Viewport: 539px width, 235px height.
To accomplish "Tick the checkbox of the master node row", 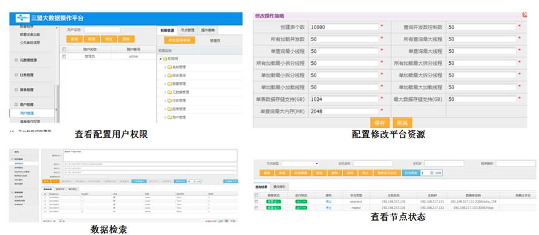I will 256,208.
